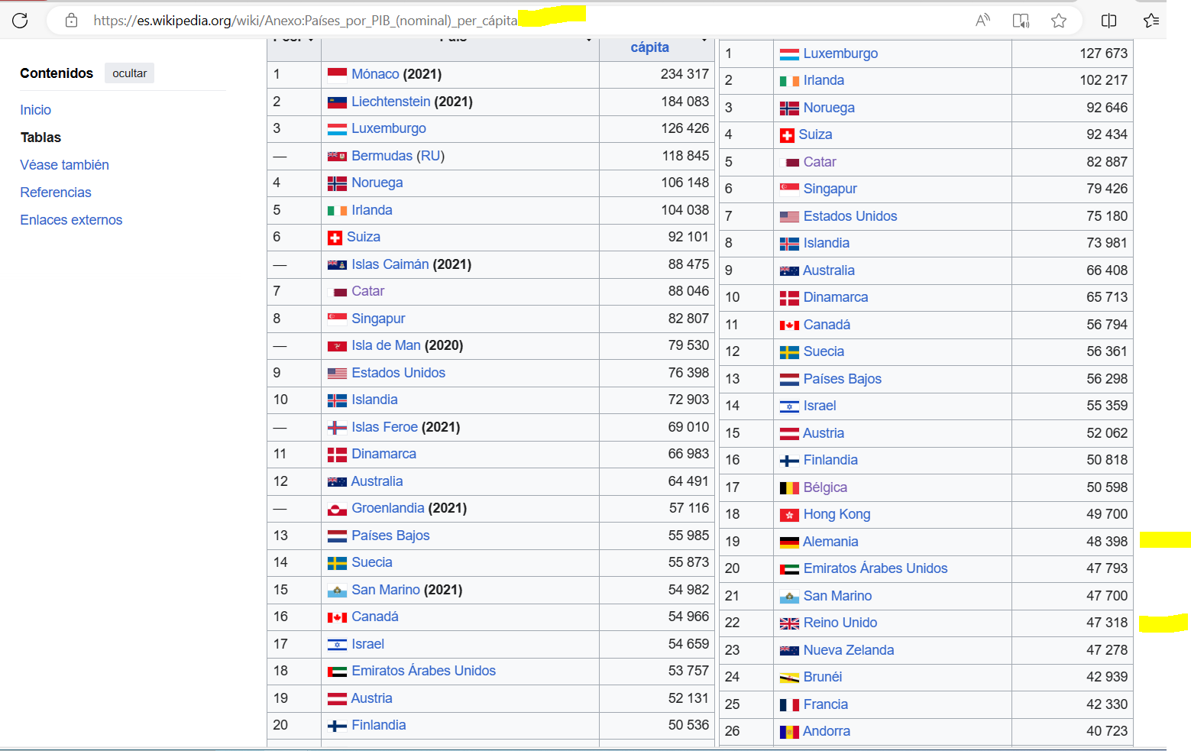1191x751 pixels.
Task: Open Emiratos Árabes Unidos in left table
Action: tap(423, 671)
